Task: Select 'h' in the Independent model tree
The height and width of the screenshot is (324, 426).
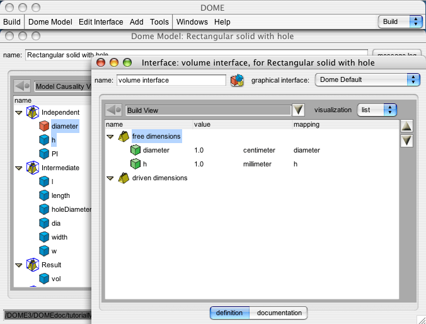Action: [x=54, y=140]
